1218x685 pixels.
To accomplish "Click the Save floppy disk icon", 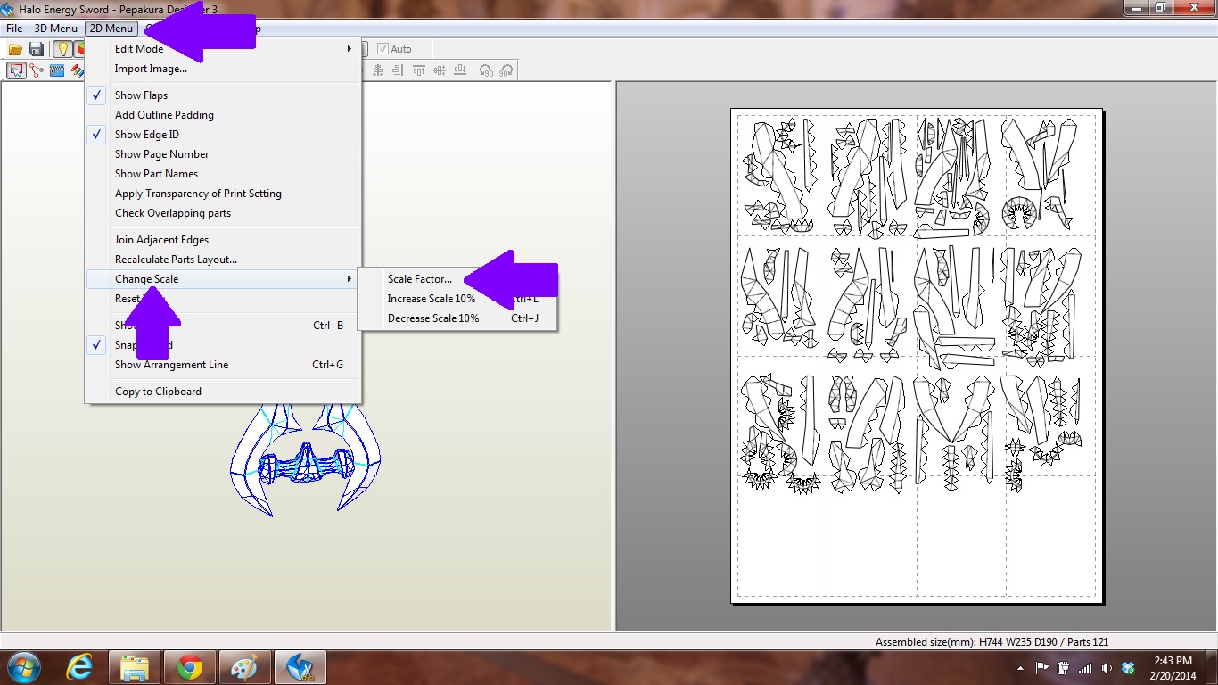I will pos(37,49).
